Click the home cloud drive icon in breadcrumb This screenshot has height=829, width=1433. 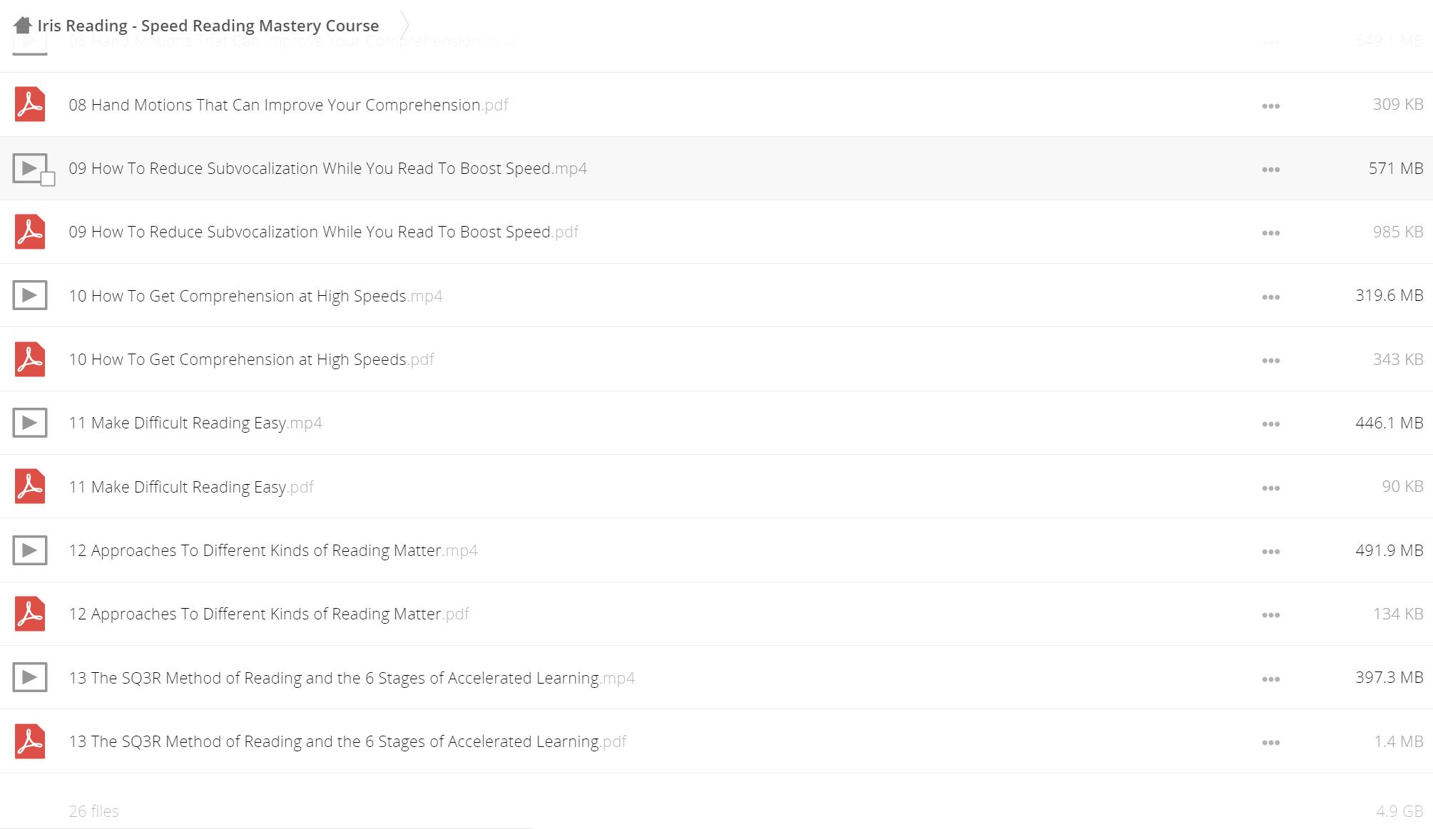click(23, 25)
